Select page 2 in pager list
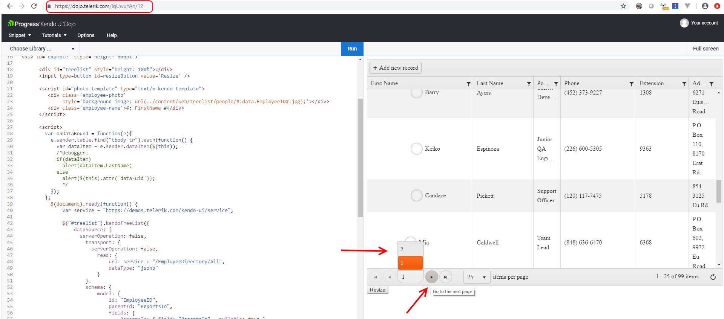724x319 pixels. 410,249
